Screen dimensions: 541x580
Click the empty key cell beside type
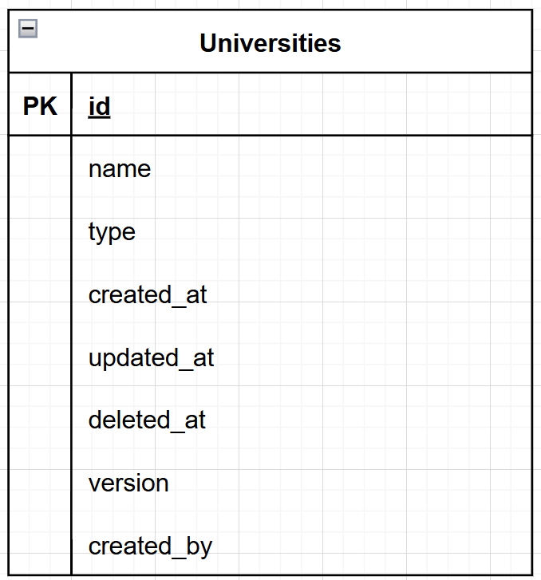pyautogui.click(x=40, y=232)
